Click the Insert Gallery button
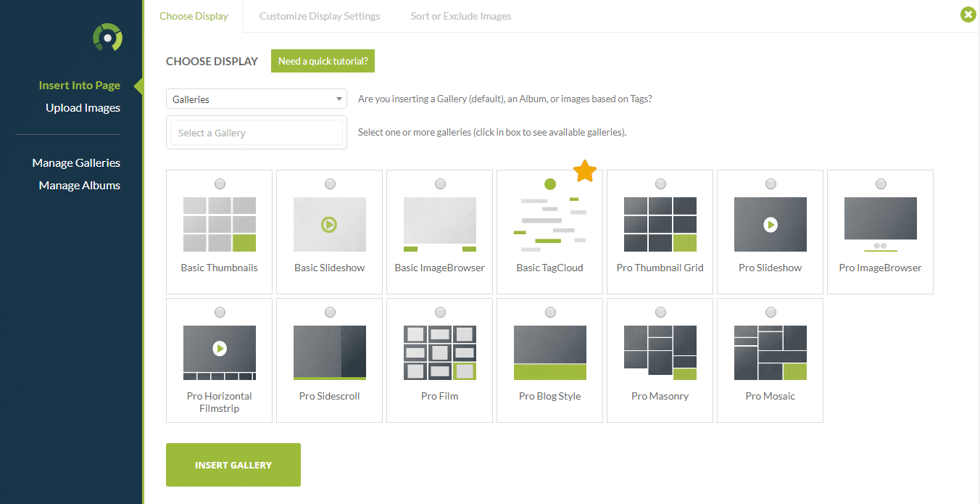The width and height of the screenshot is (980, 504). pos(233,465)
